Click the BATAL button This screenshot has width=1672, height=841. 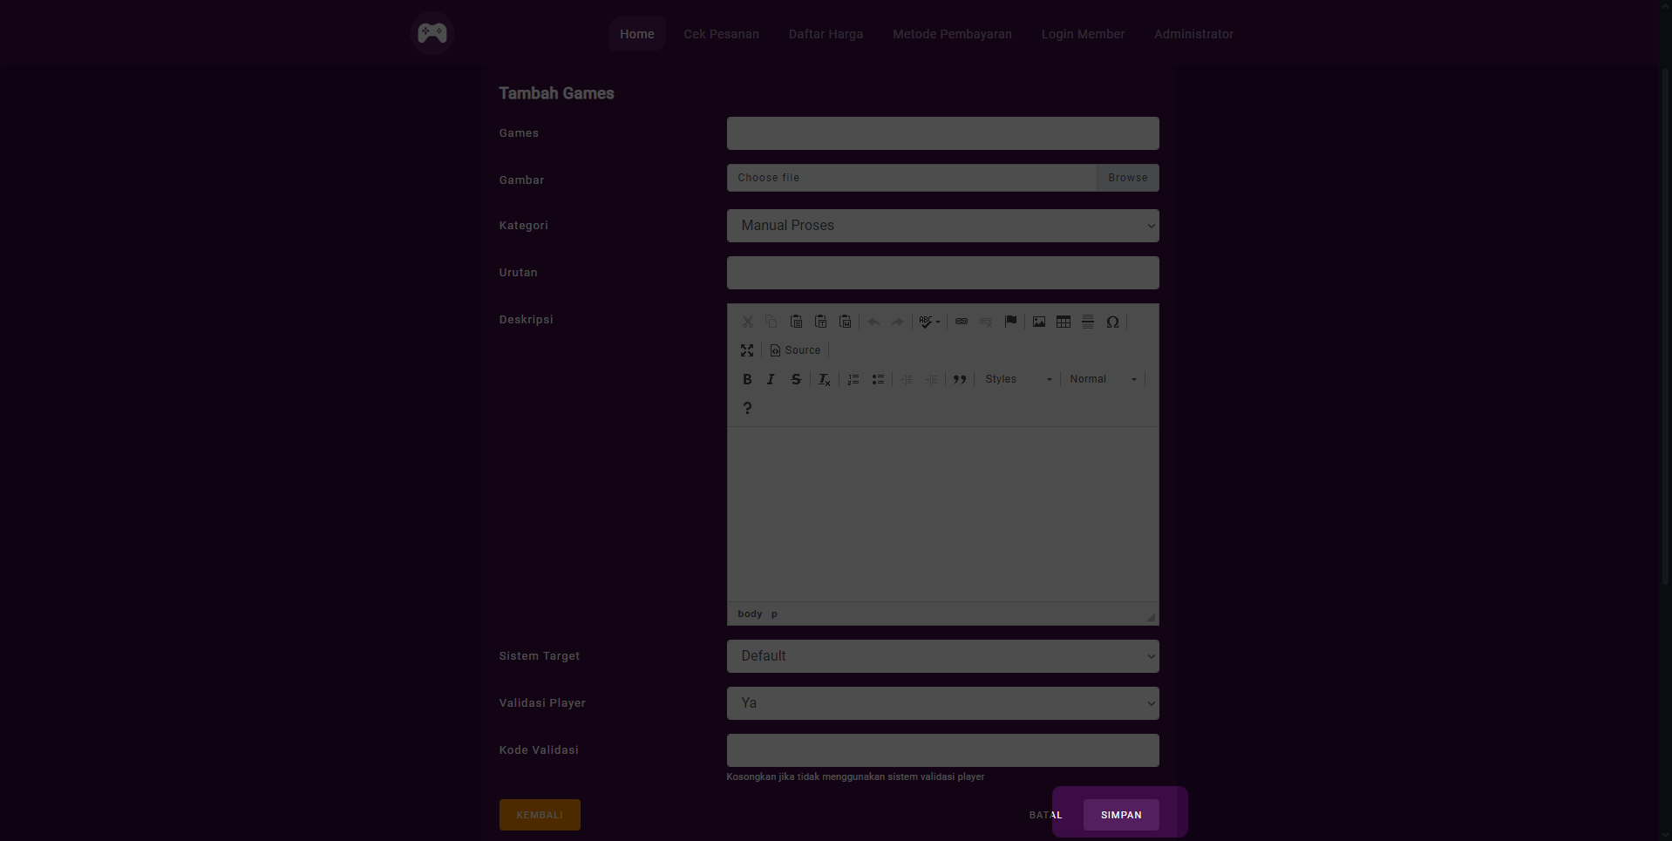pos(1045,815)
